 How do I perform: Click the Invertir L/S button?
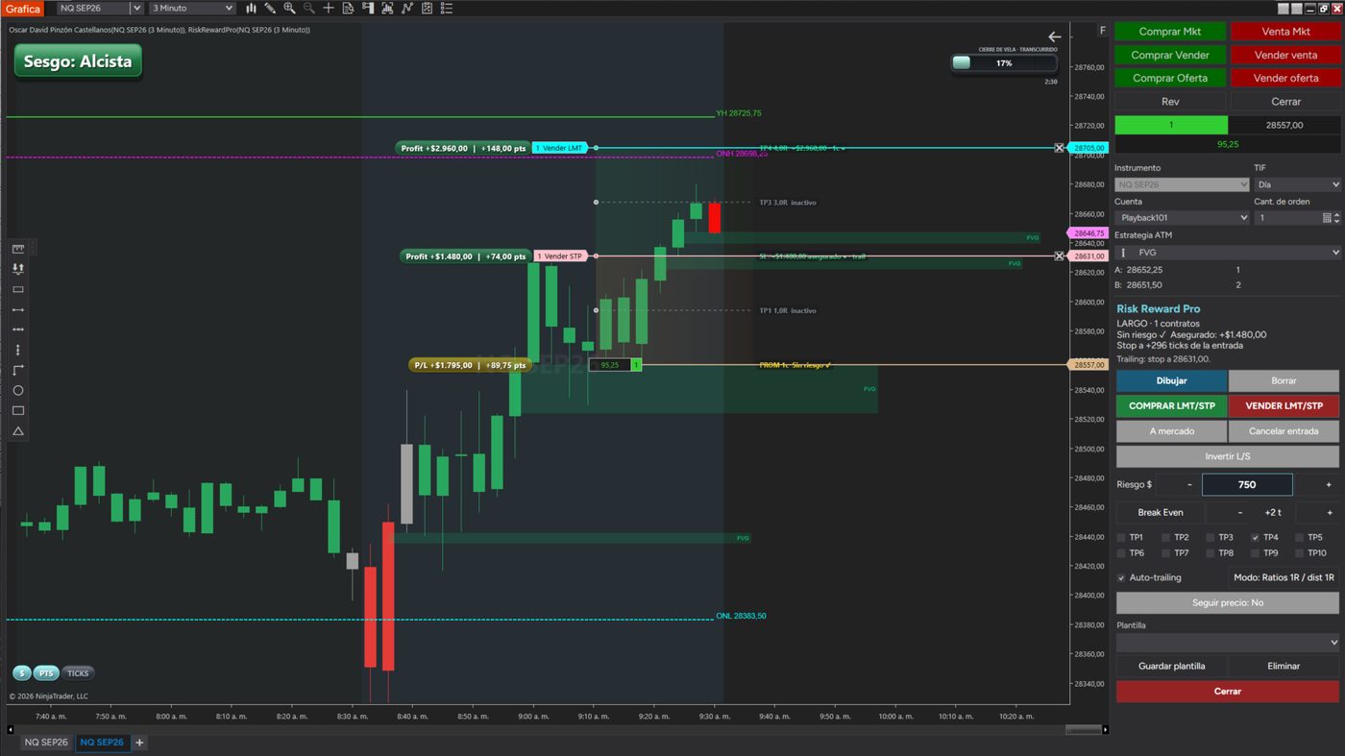(1228, 456)
